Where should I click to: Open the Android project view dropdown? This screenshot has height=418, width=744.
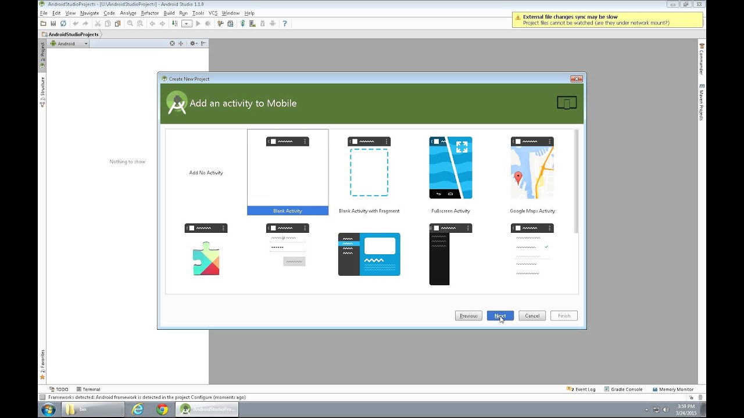(x=69, y=44)
